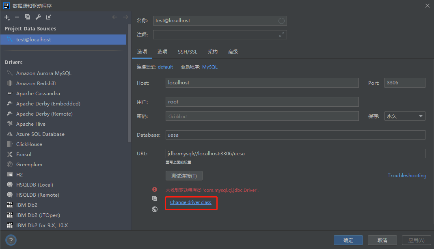Select the Apache Hive driver
The image size is (434, 249).
33,124
